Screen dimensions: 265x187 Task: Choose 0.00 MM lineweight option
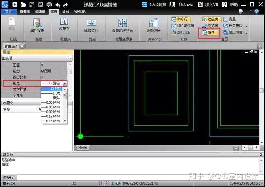coord(52,103)
